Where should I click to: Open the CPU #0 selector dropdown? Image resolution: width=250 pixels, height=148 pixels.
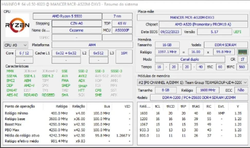point(16,45)
